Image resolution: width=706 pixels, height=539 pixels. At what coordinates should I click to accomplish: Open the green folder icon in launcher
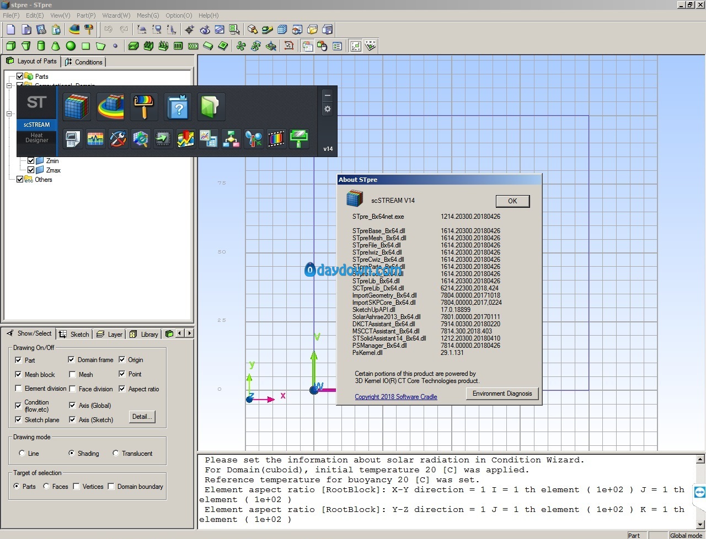[x=211, y=106]
